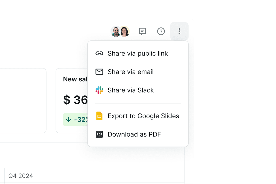Click the envelope icon for email sharing
The width and height of the screenshot is (276, 184).
[x=99, y=72]
